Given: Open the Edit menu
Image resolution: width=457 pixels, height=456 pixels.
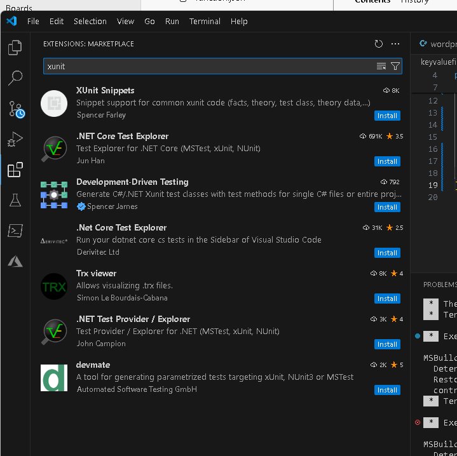Looking at the screenshot, I should (56, 21).
